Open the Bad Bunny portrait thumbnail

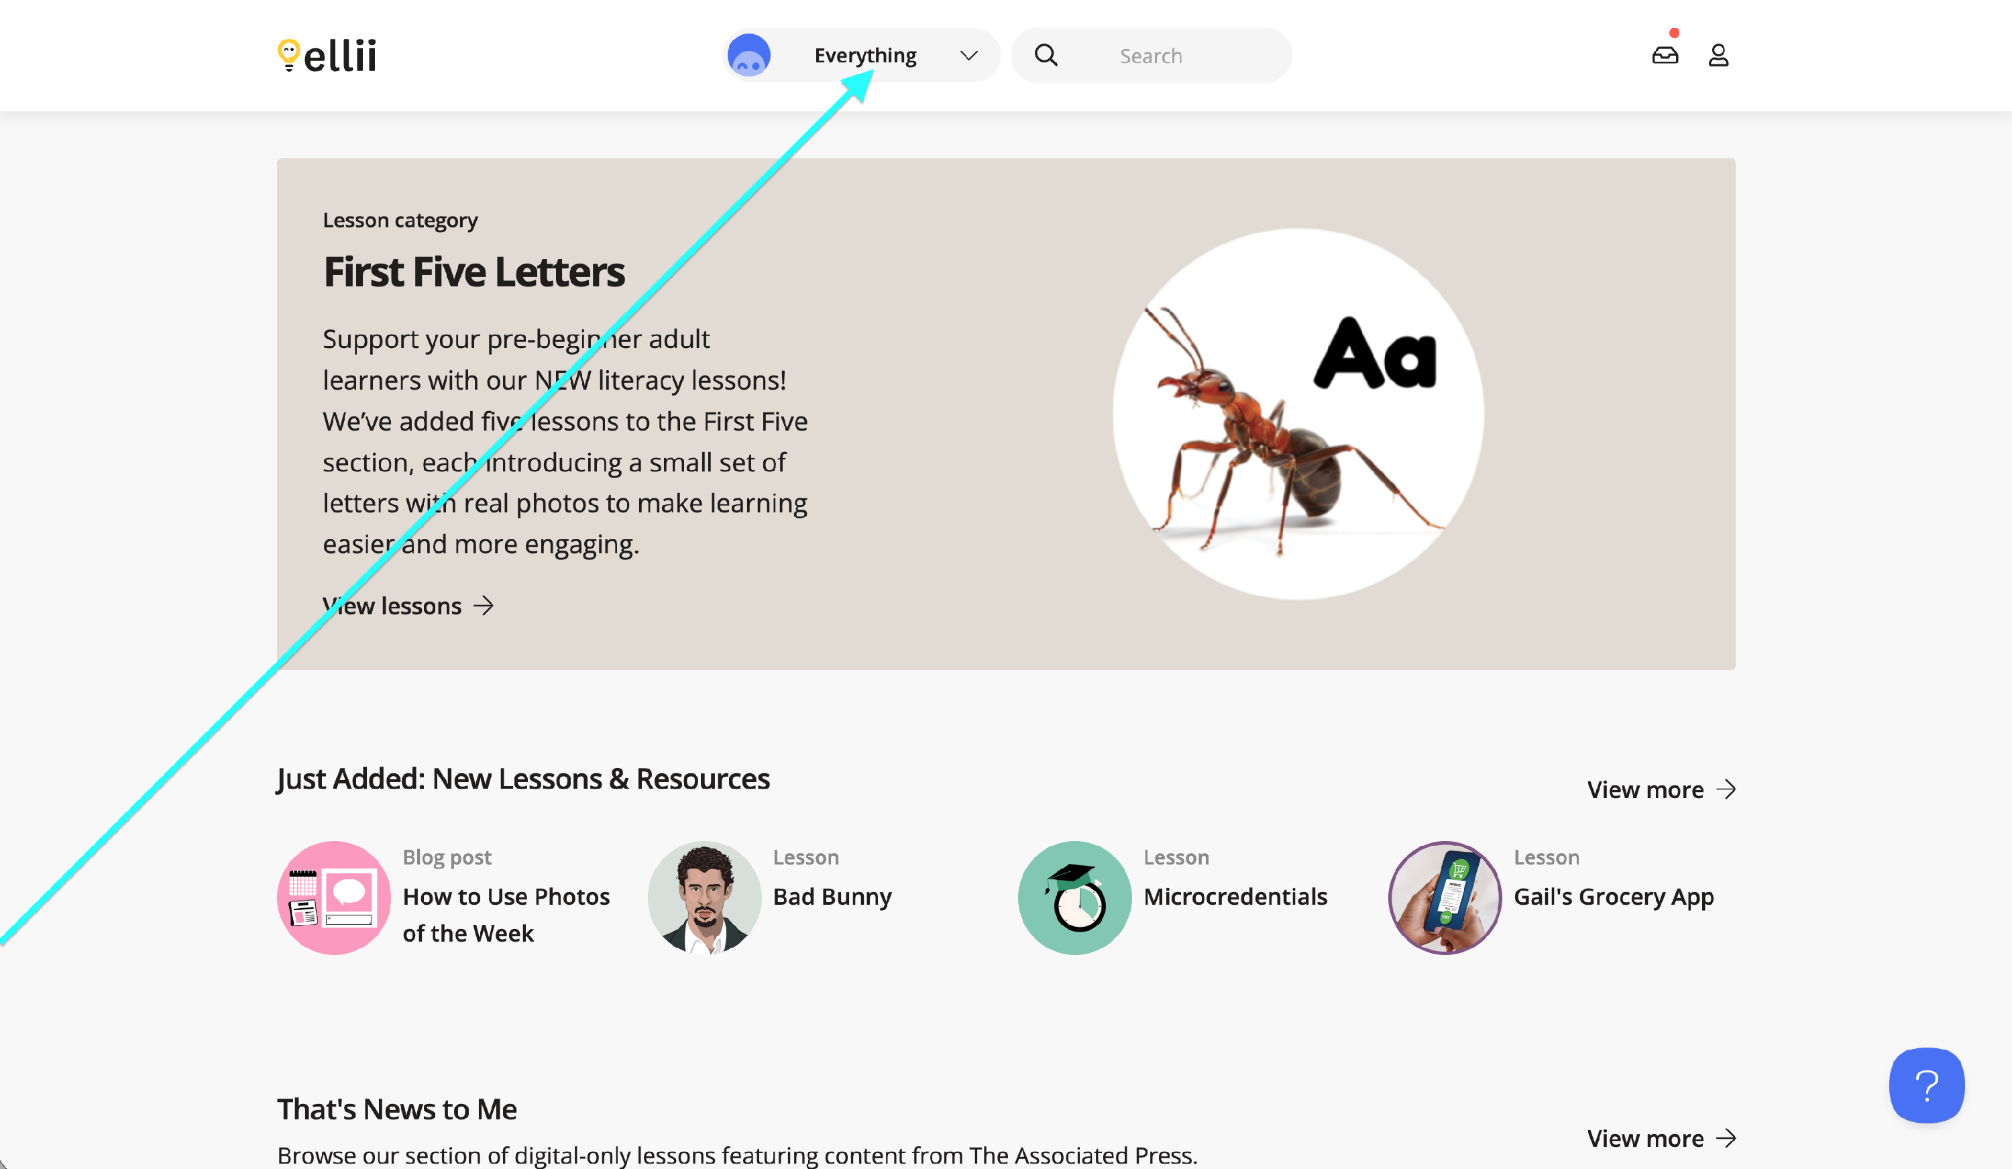(x=704, y=897)
